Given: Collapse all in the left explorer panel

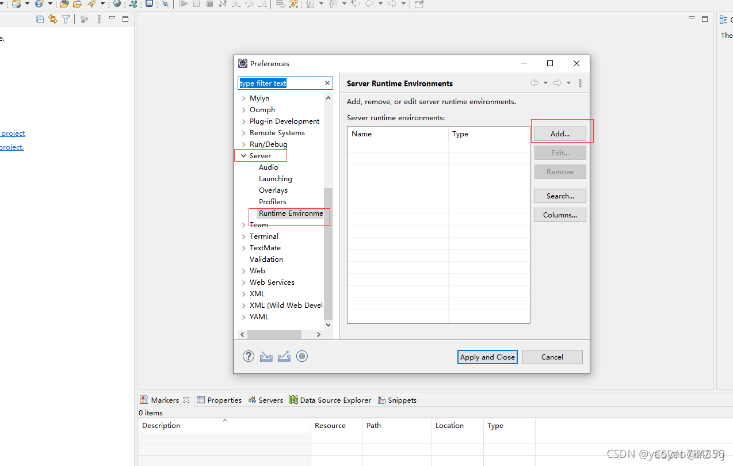Looking at the screenshot, I should click(x=40, y=19).
